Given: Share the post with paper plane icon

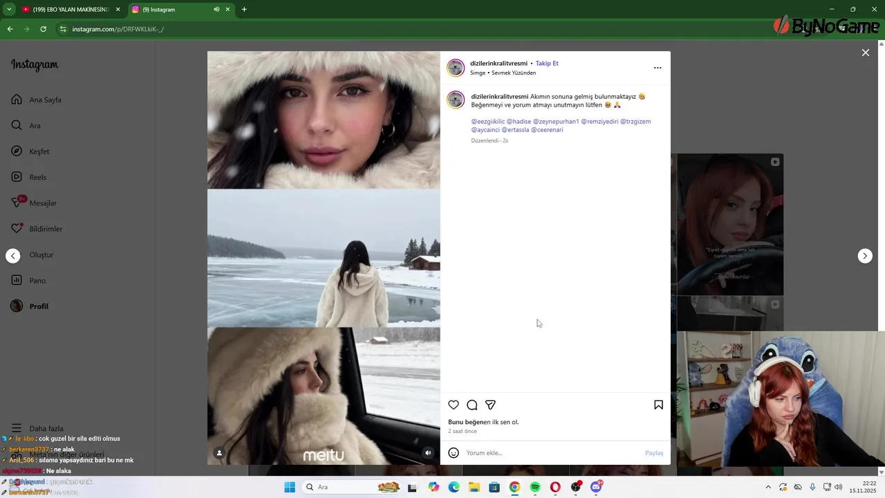Looking at the screenshot, I should [x=490, y=405].
